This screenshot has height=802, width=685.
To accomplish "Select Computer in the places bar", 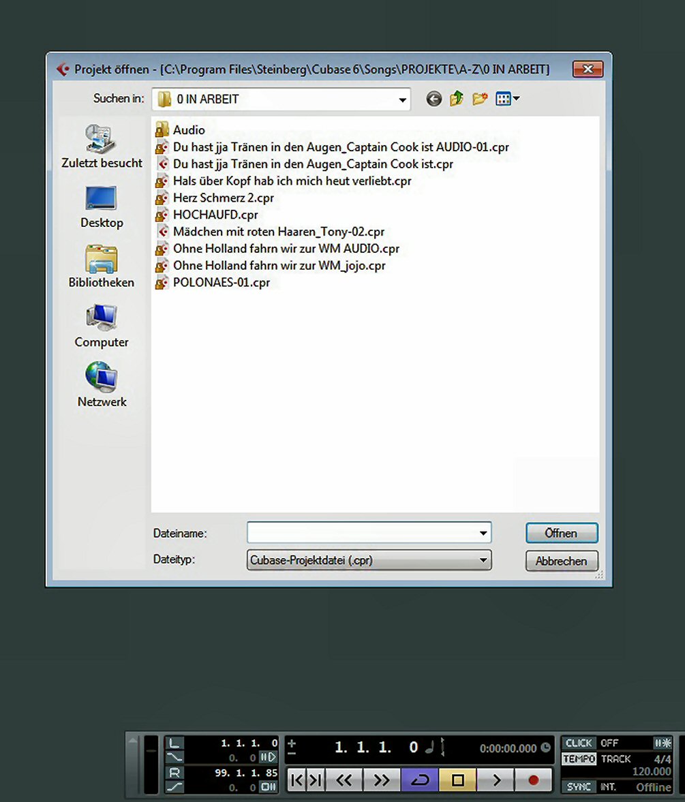I will (102, 326).
